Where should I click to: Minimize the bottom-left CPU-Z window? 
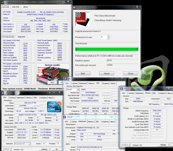(x=50, y=93)
